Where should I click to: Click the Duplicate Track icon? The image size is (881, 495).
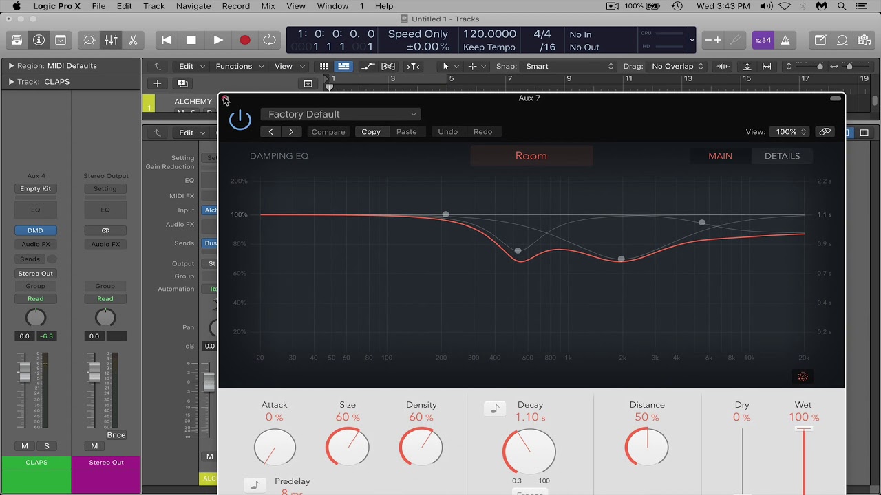(182, 83)
